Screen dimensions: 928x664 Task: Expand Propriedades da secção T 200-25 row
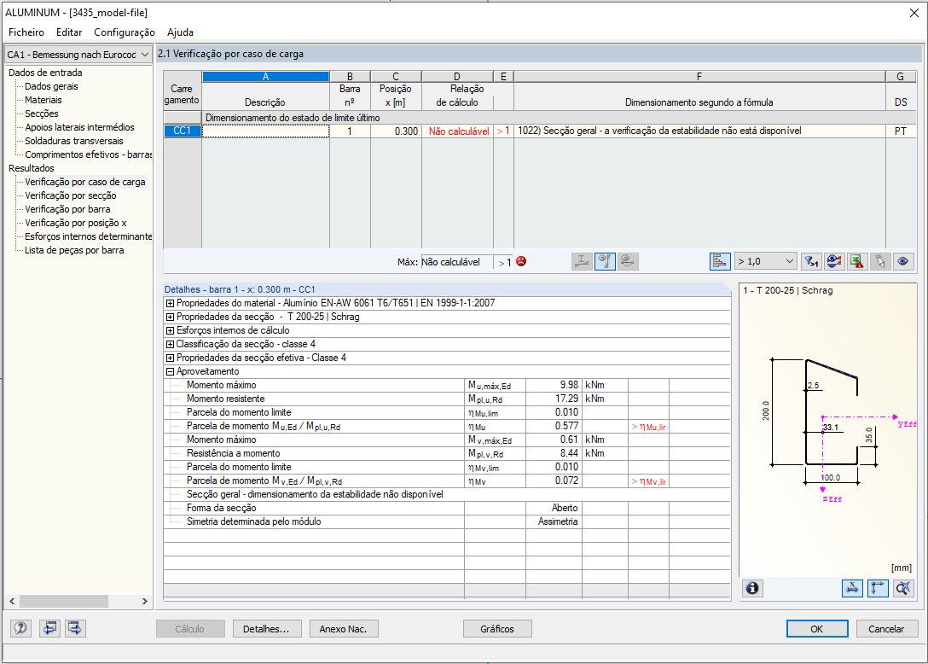pyautogui.click(x=170, y=317)
